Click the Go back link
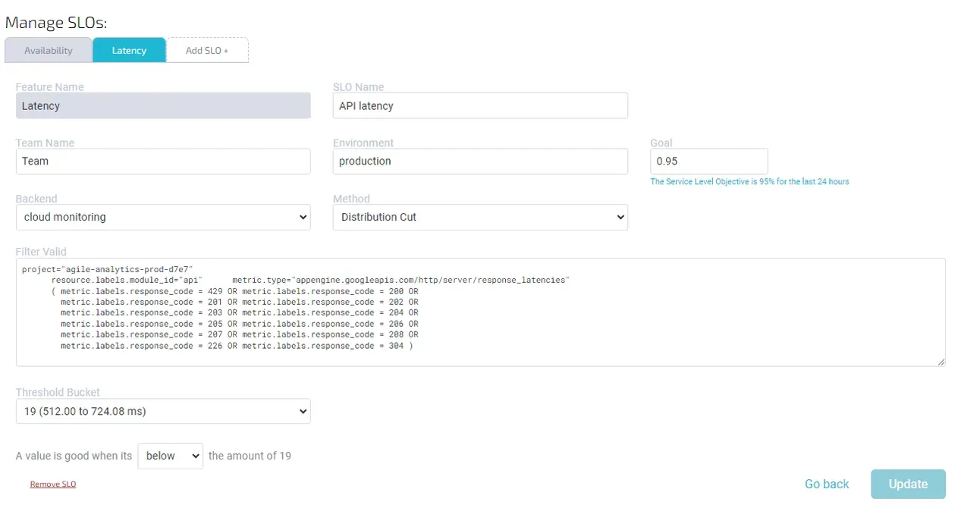Screen dimensions: 958x508 tap(827, 484)
